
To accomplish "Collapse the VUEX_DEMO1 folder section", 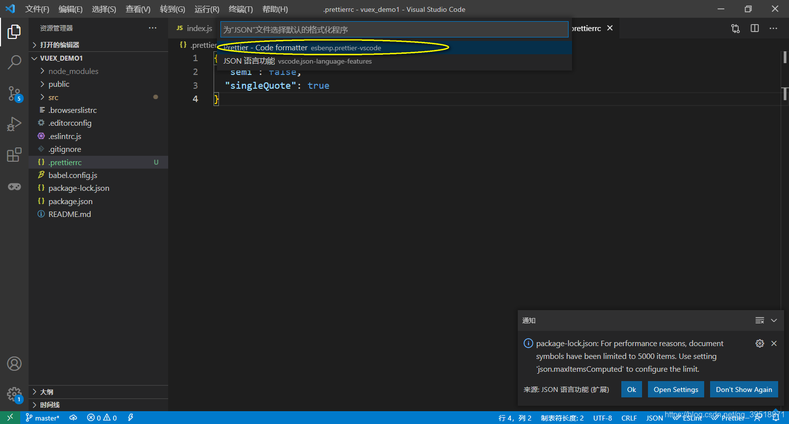I will (99, 58).
